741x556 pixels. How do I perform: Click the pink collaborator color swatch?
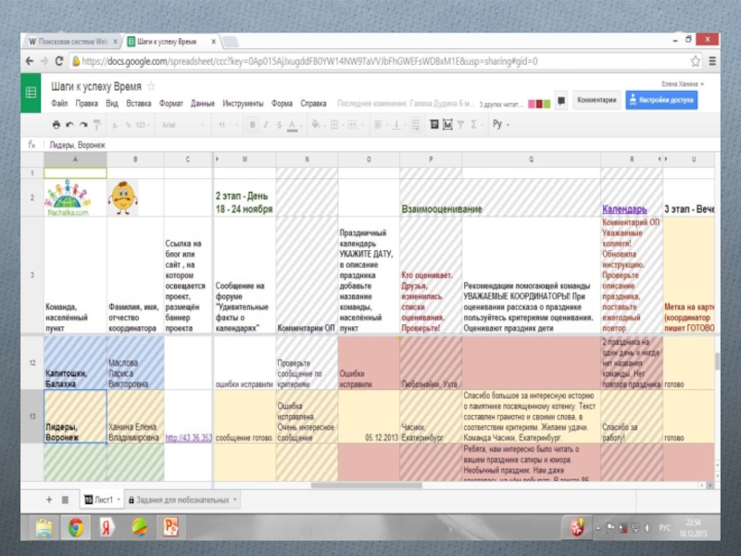[534, 104]
